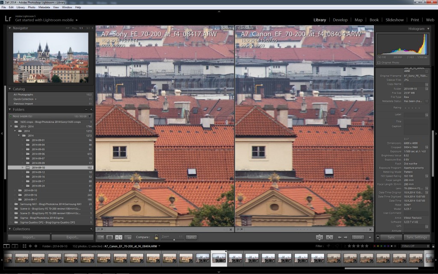This screenshot has width=438, height=274.
Task: Click the Import button
Action: (29, 237)
